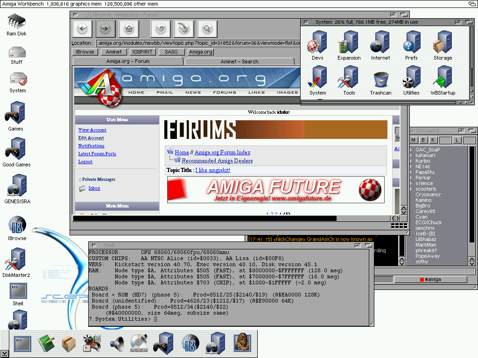Viewport: 478px width, 358px height.
Task: Open the View Account link
Action: [x=92, y=130]
